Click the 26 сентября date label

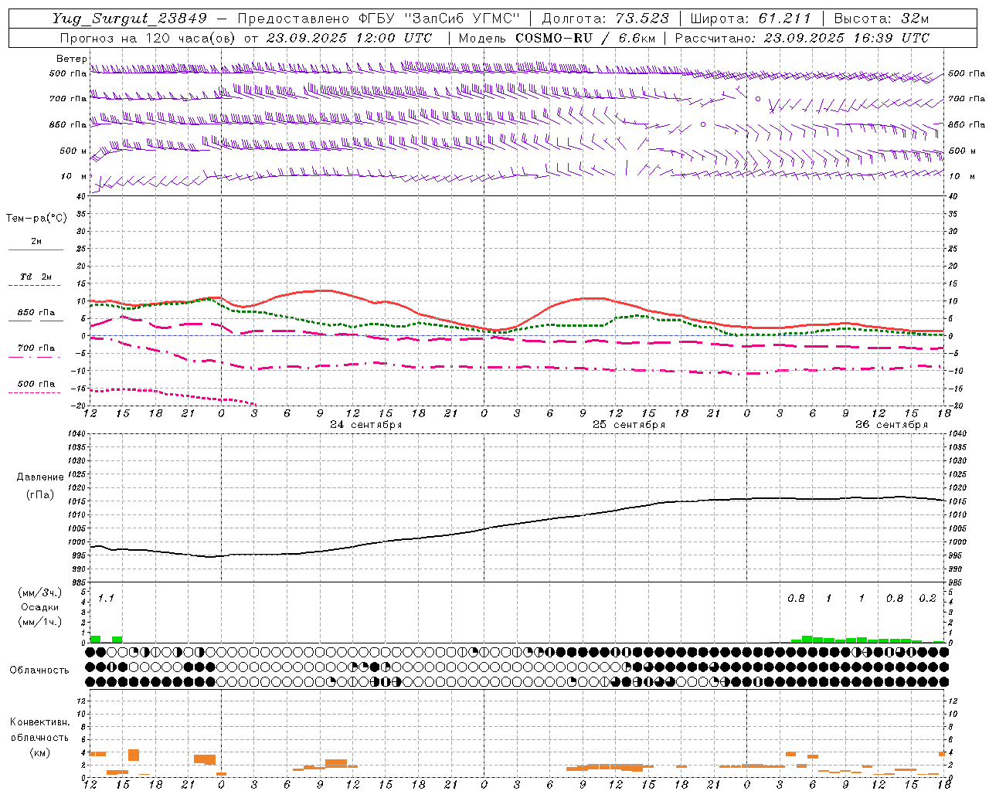point(892,425)
